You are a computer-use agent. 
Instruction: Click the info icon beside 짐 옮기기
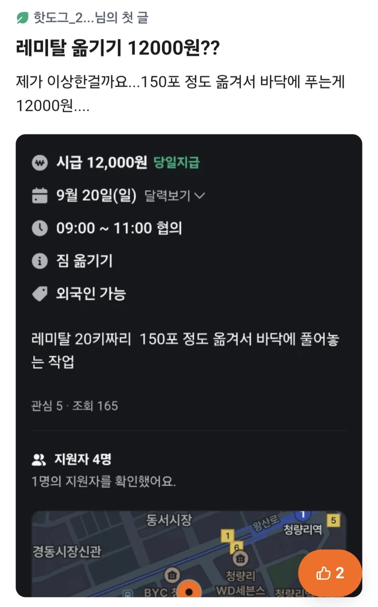pos(40,261)
